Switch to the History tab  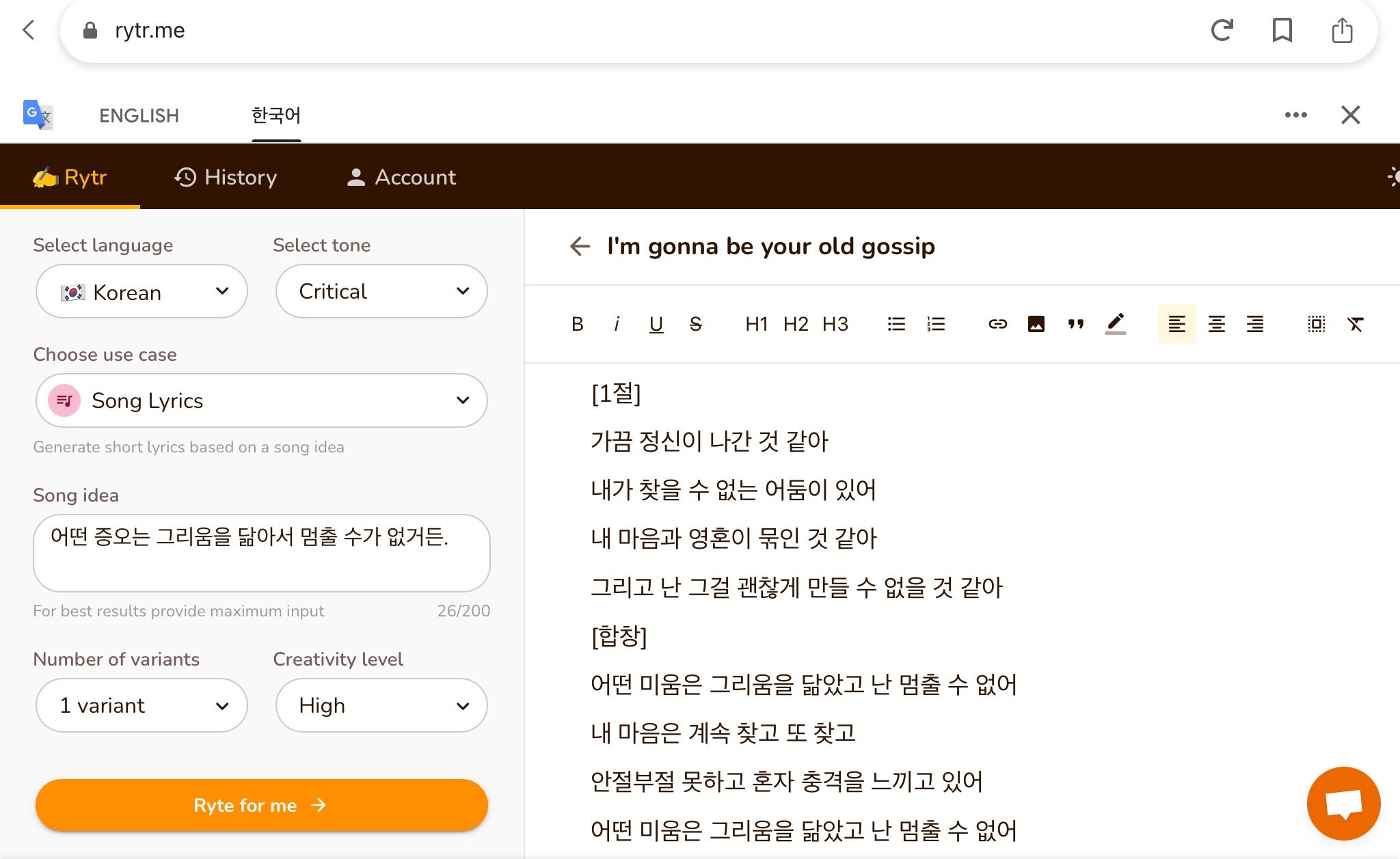click(226, 177)
